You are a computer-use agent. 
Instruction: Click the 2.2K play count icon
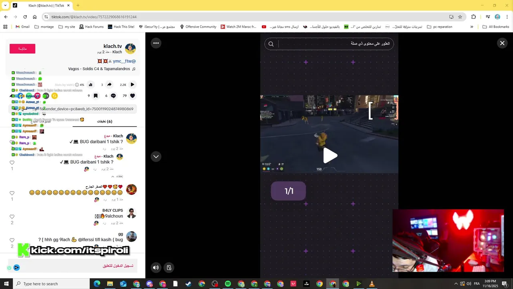click(132, 85)
